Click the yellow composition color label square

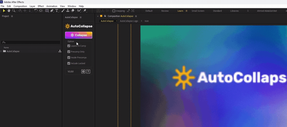tap(101, 16)
